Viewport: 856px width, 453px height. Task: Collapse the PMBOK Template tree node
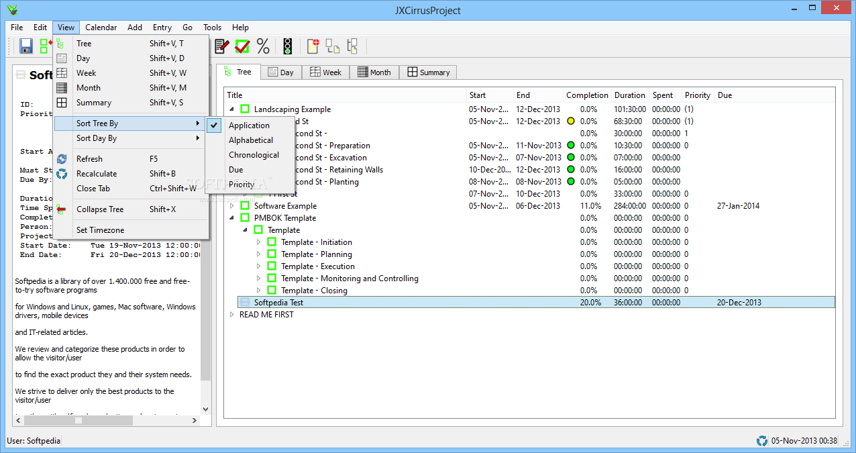233,218
